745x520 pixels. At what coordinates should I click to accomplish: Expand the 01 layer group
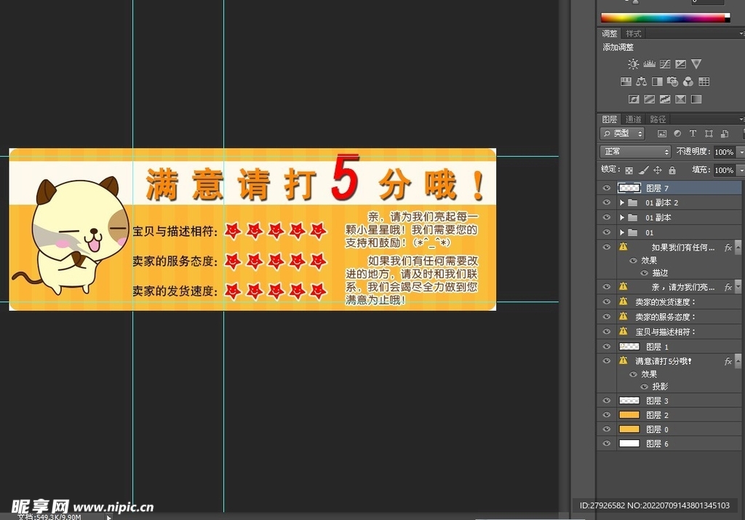(x=622, y=232)
